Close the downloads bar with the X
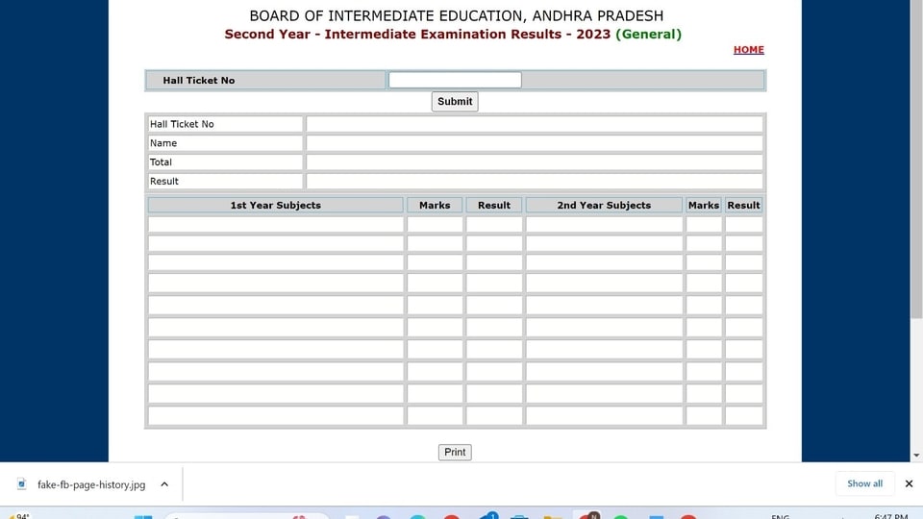 click(x=909, y=483)
